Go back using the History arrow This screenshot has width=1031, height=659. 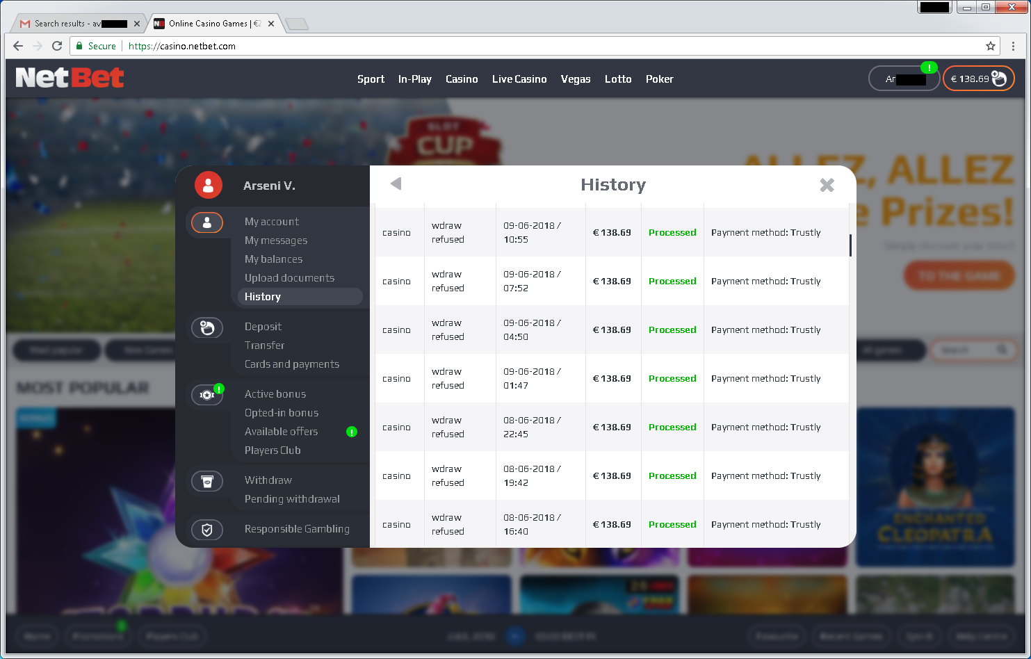click(396, 184)
